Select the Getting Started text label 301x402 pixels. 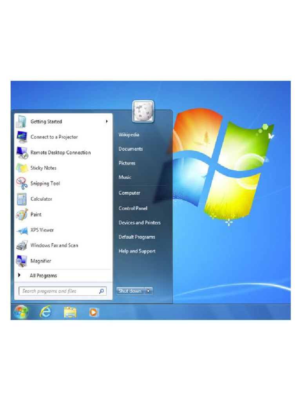[46, 122]
